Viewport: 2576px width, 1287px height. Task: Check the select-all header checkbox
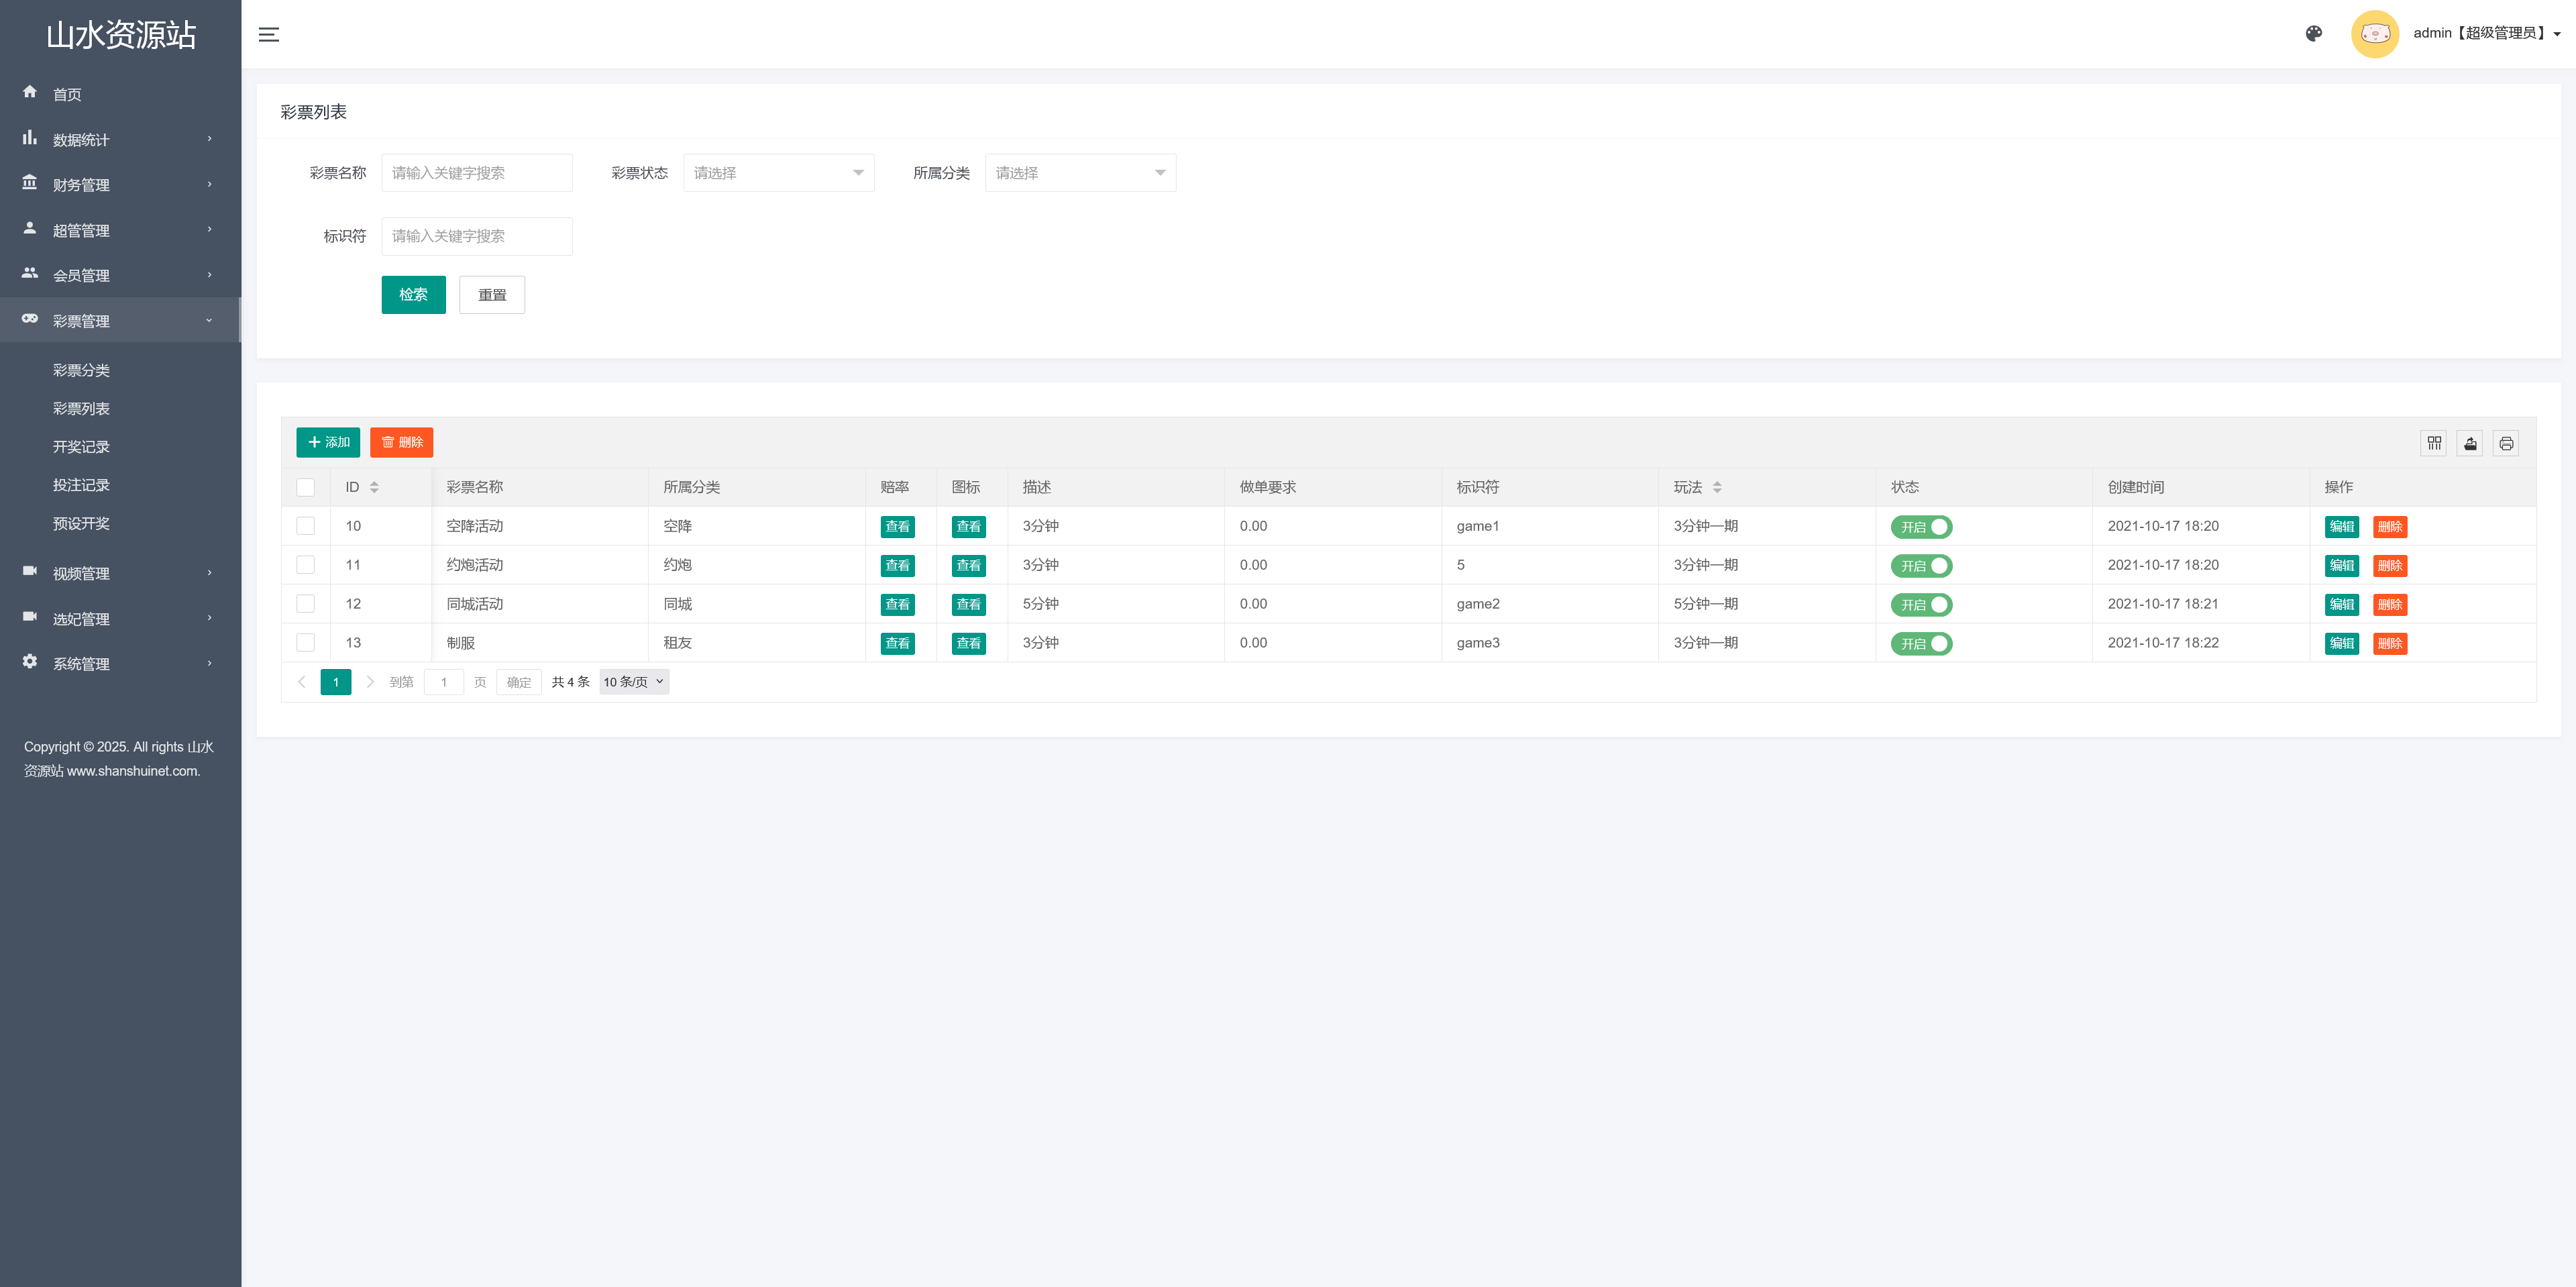306,487
